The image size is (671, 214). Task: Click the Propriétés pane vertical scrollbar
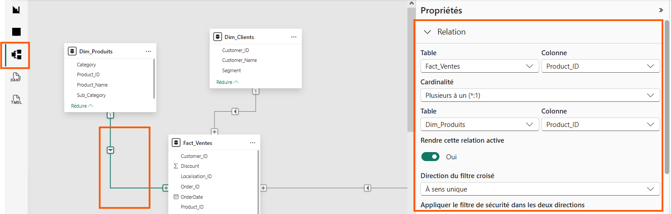(666, 98)
